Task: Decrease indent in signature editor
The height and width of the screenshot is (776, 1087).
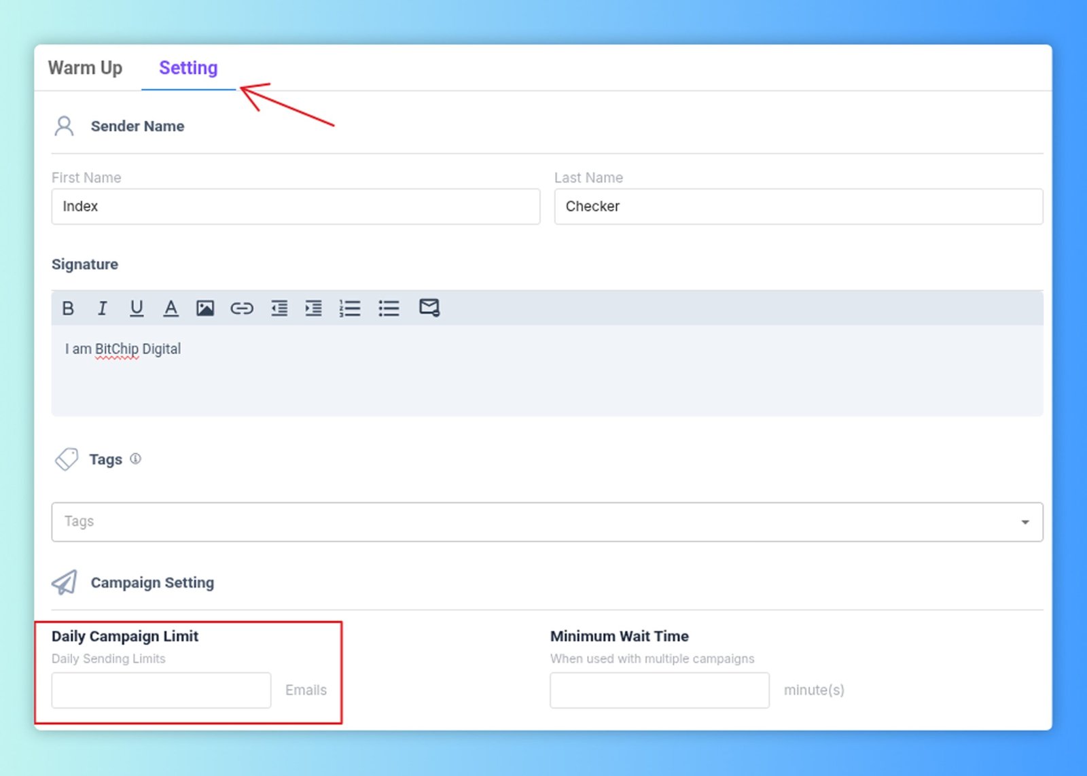Action: pyautogui.click(x=279, y=308)
